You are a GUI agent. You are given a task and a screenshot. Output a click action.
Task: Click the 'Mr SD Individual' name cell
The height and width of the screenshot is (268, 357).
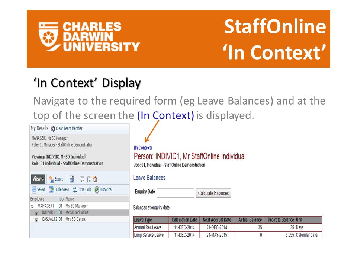coord(77,213)
